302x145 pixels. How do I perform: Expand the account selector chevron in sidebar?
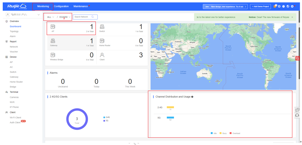click(x=38, y=15)
